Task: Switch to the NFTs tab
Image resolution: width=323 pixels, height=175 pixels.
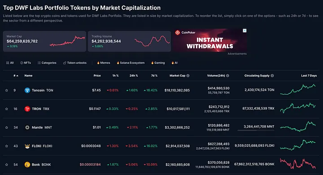Action: (x=25, y=63)
